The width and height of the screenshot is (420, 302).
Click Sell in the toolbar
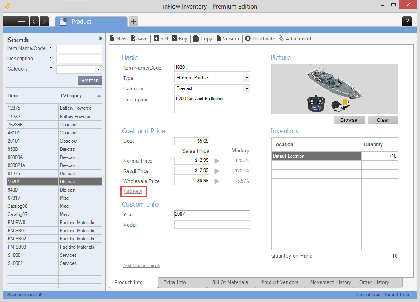[161, 39]
